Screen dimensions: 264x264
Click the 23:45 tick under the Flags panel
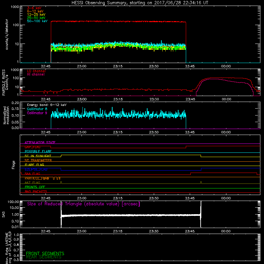[190, 198]
